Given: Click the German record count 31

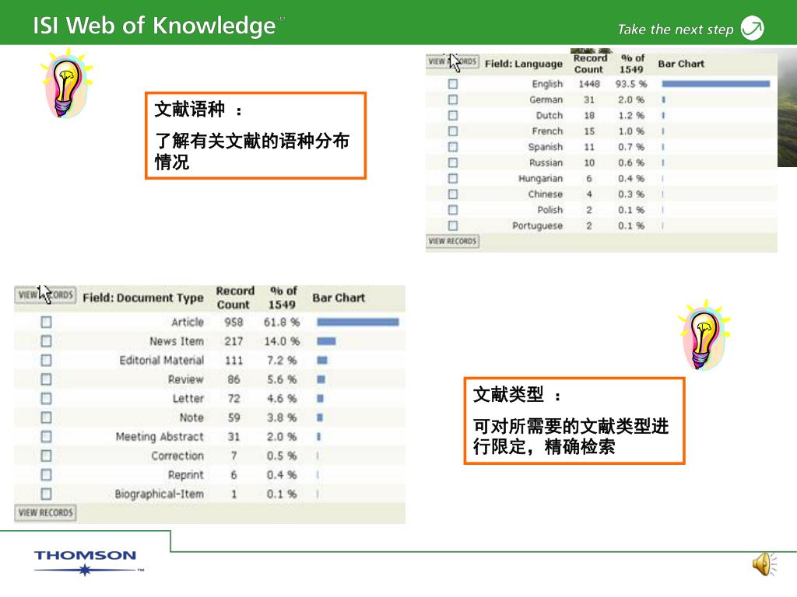Looking at the screenshot, I should pyautogui.click(x=589, y=99).
